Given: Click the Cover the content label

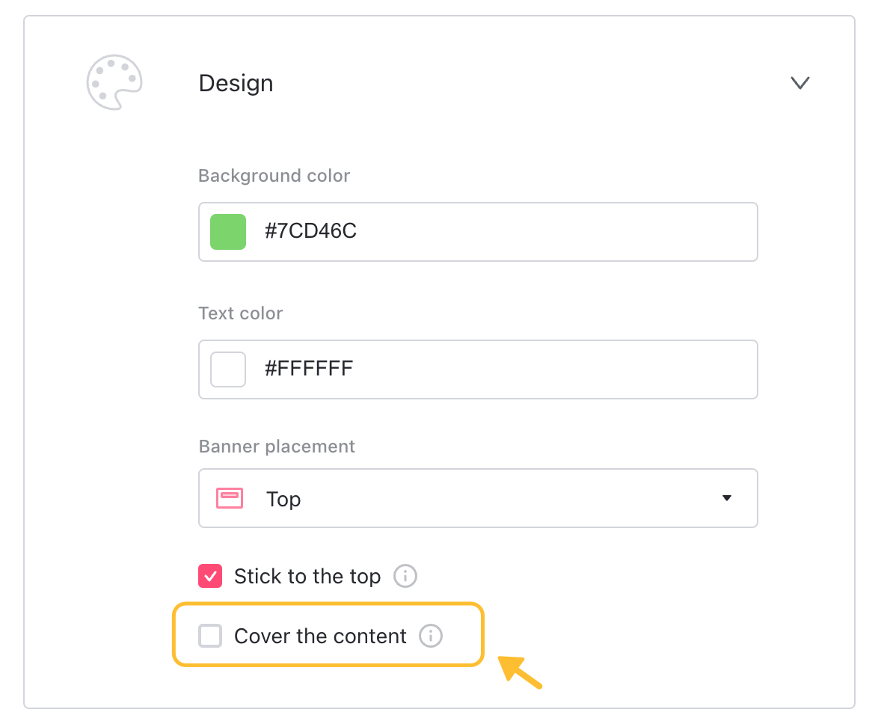Looking at the screenshot, I should [320, 636].
